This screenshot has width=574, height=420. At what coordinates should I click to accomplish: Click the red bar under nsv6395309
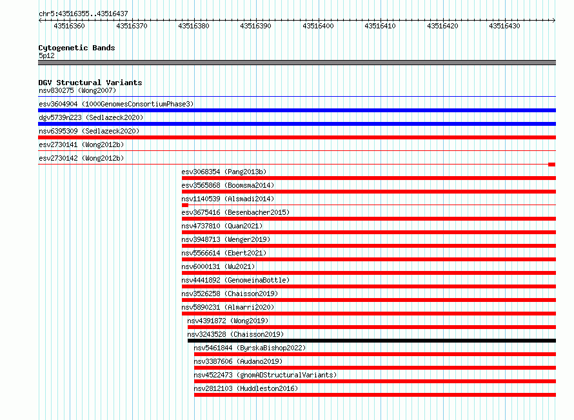coord(297,137)
